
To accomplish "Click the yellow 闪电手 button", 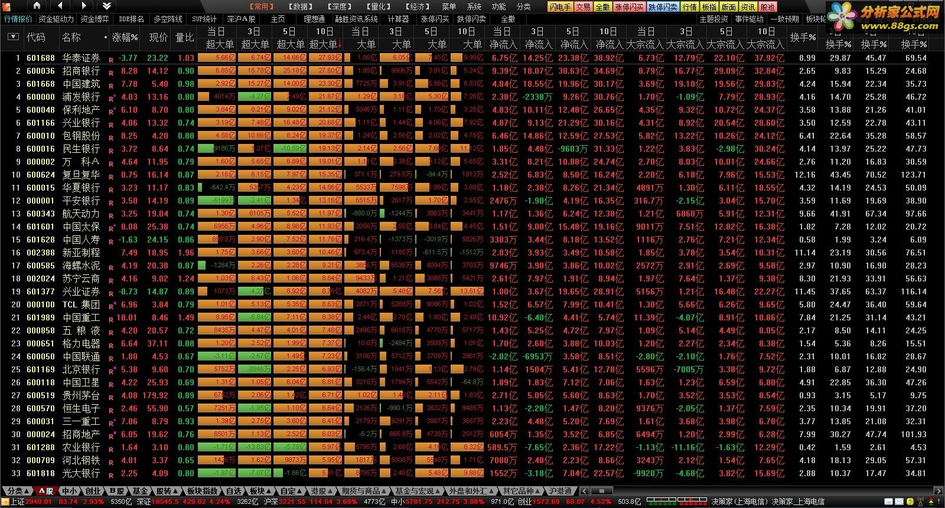I will [x=560, y=7].
